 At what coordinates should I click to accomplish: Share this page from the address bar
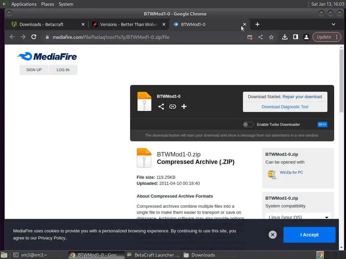click(261, 37)
